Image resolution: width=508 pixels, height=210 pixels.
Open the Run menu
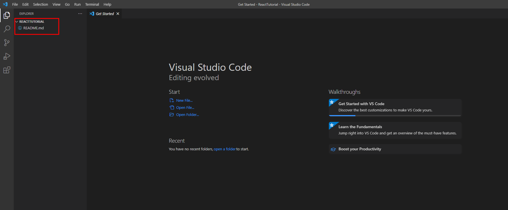coord(77,4)
